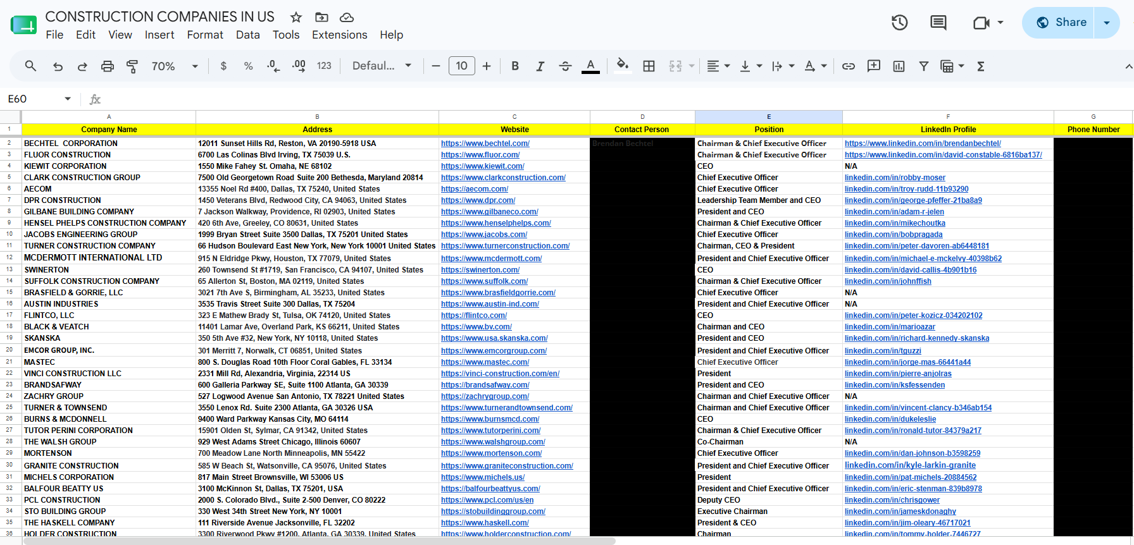
Task: Toggle bold formatting
Action: pyautogui.click(x=515, y=66)
